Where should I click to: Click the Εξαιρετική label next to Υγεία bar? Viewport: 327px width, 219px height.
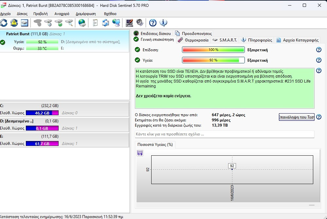(257, 60)
